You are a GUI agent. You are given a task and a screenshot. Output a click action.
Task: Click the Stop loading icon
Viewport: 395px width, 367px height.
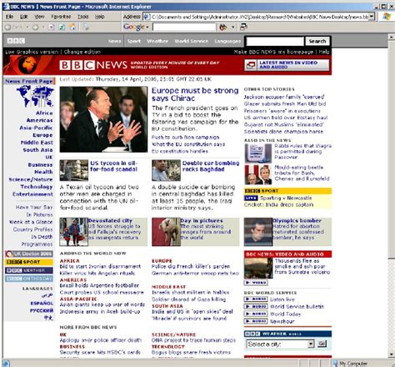tap(52, 28)
